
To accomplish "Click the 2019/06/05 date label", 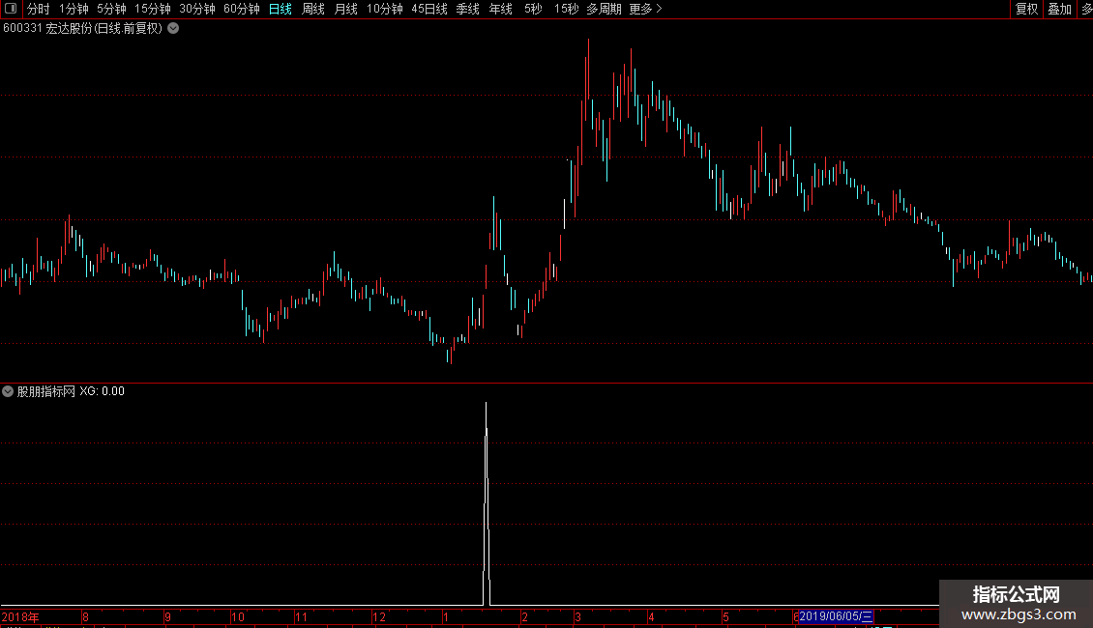I will pos(836,616).
